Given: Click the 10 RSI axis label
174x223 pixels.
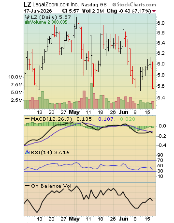Looking at the screenshot, I should [x=160, y=176].
